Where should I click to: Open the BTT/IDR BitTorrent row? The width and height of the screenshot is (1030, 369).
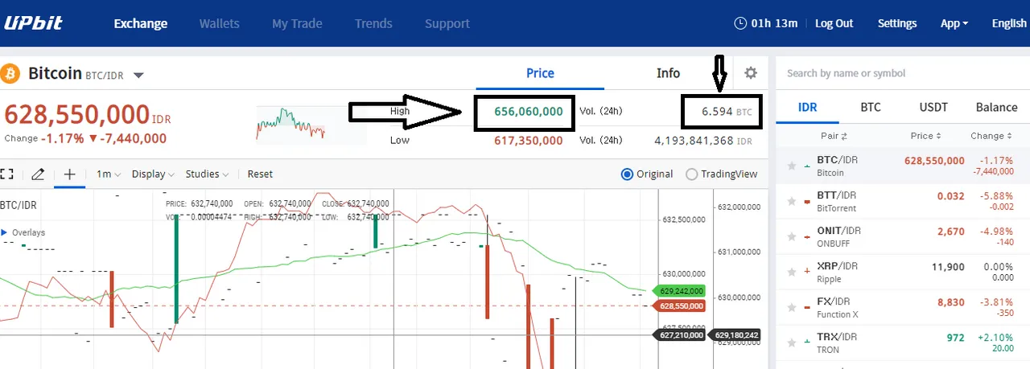point(902,202)
